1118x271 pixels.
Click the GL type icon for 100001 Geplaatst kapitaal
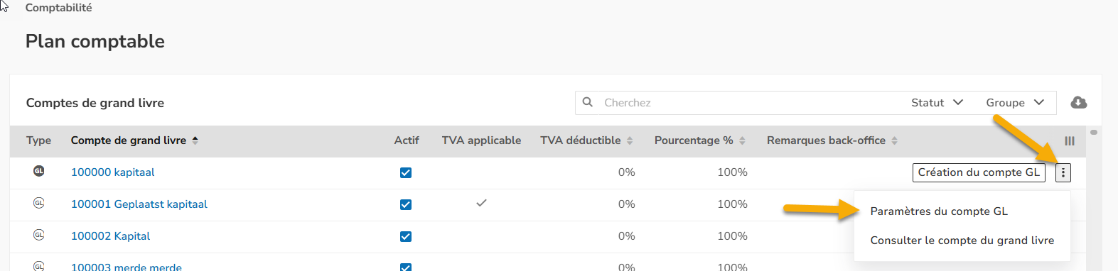pyautogui.click(x=39, y=203)
